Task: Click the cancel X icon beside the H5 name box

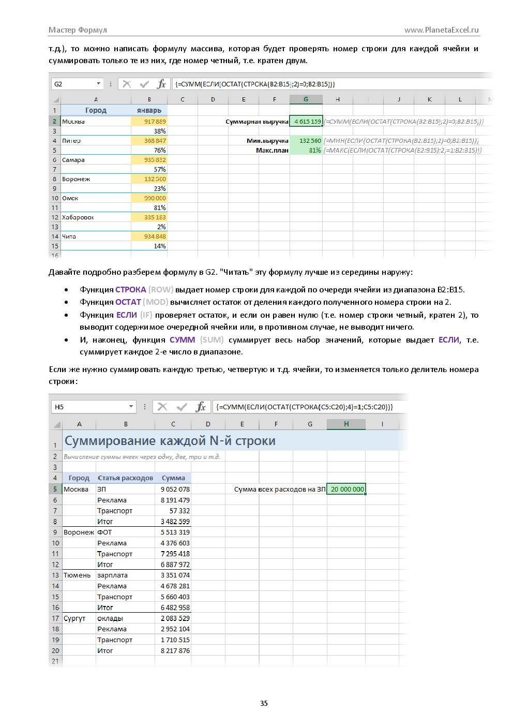Action: click(x=162, y=407)
